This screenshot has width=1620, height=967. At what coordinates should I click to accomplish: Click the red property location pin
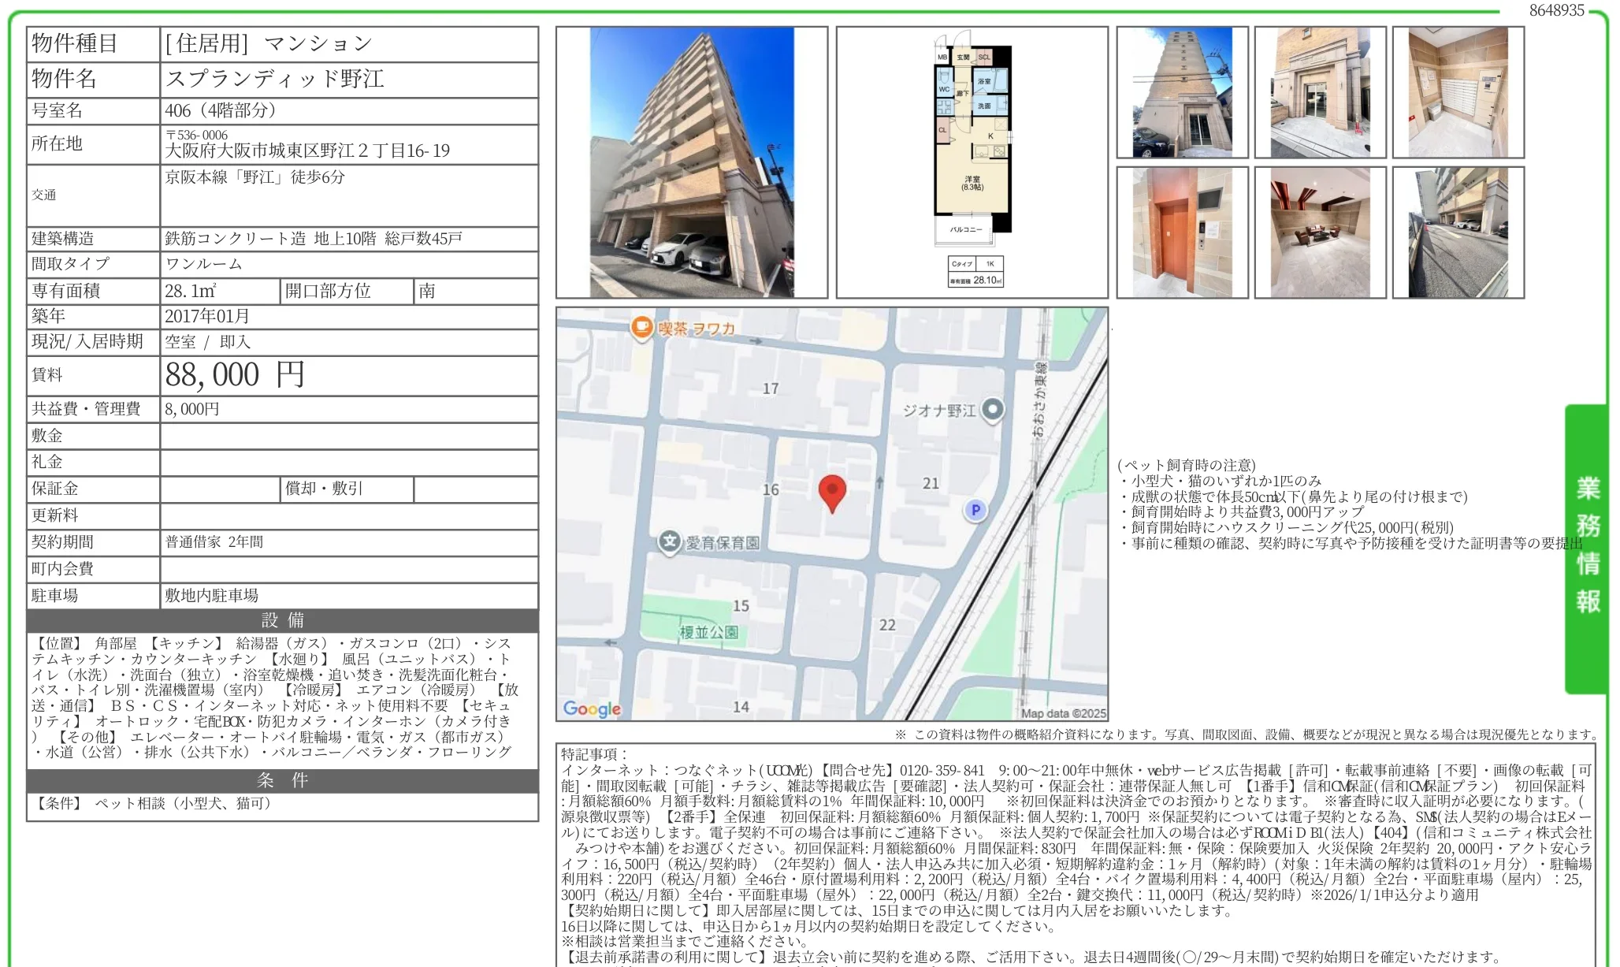[x=834, y=490]
